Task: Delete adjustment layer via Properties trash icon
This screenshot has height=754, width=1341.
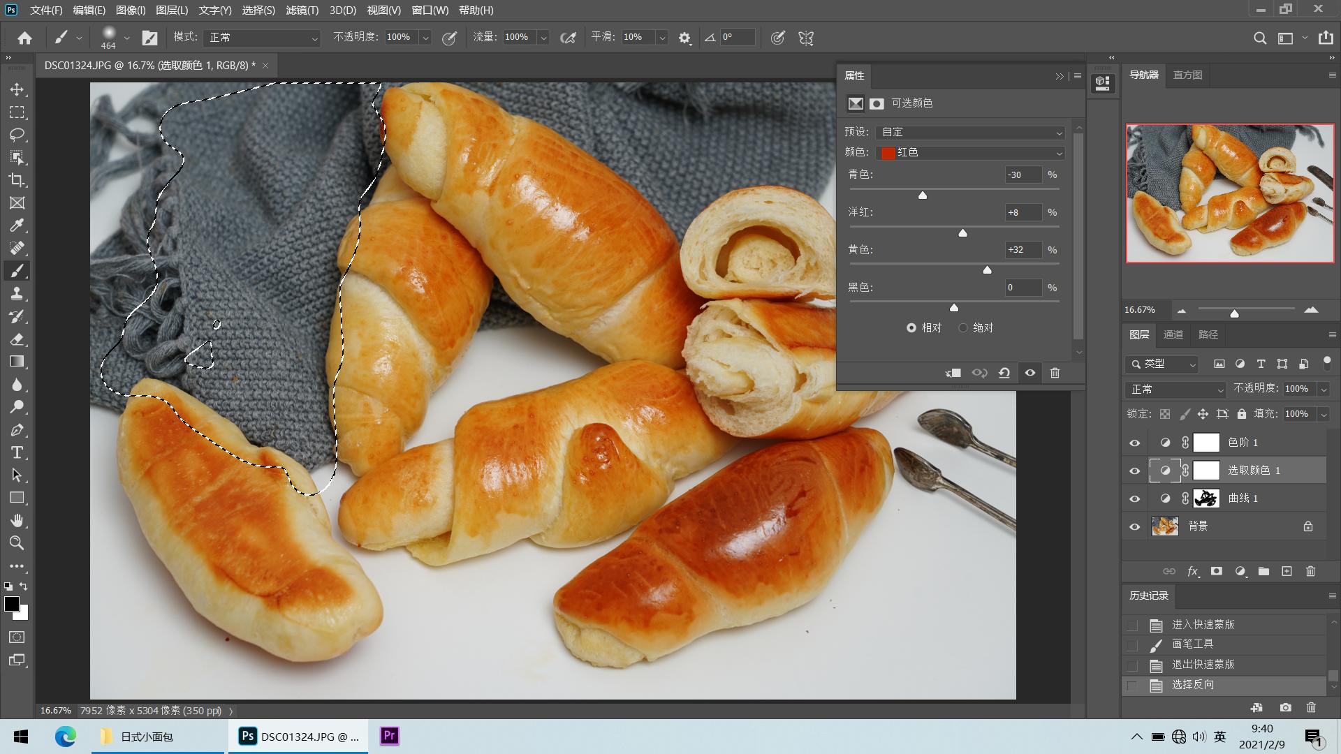Action: point(1055,373)
